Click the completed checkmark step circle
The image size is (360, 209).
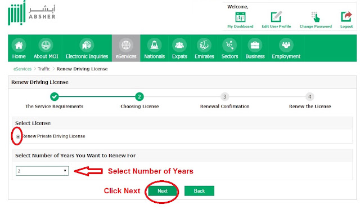(x=55, y=97)
